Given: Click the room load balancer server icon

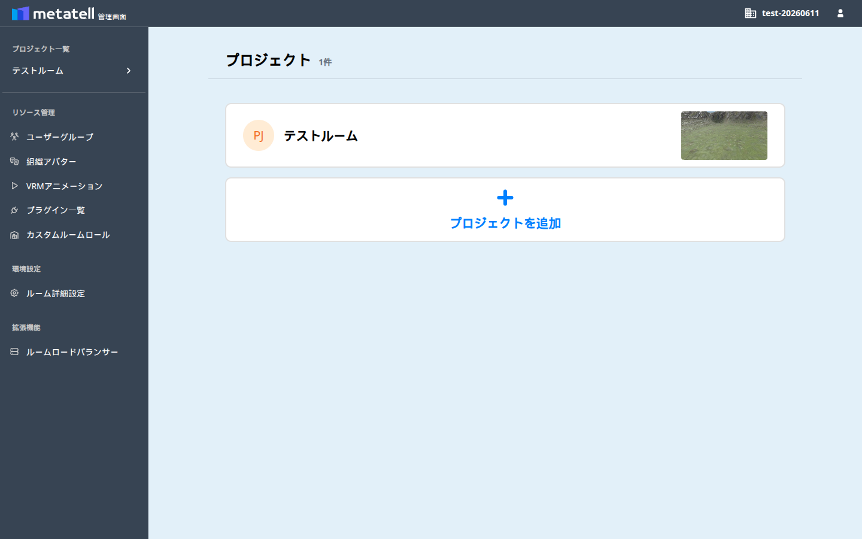Looking at the screenshot, I should (x=14, y=352).
